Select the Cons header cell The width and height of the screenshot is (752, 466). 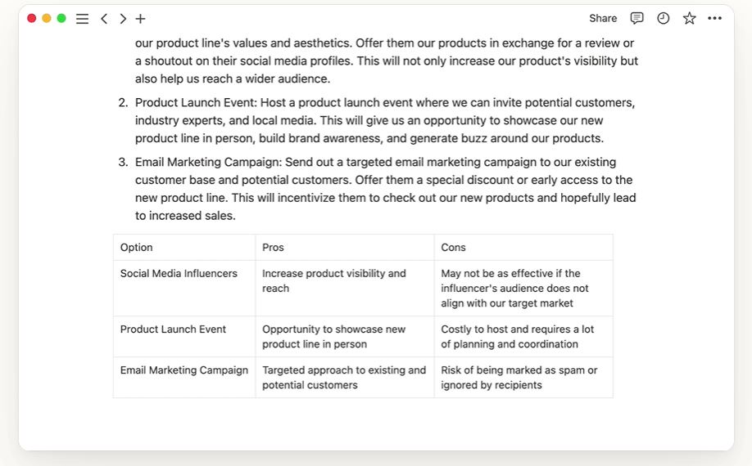[x=523, y=248]
